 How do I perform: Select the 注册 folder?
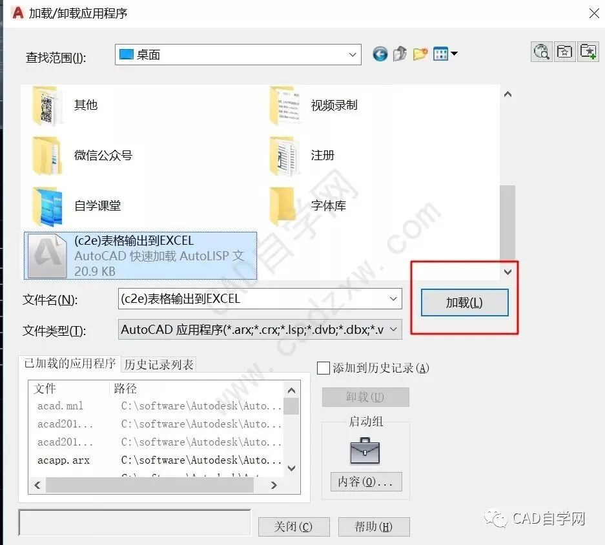pyautogui.click(x=302, y=156)
